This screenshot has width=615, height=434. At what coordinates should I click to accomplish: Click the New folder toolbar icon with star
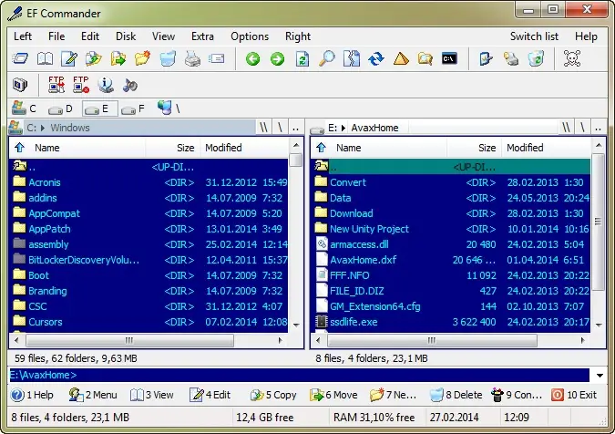coord(142,59)
